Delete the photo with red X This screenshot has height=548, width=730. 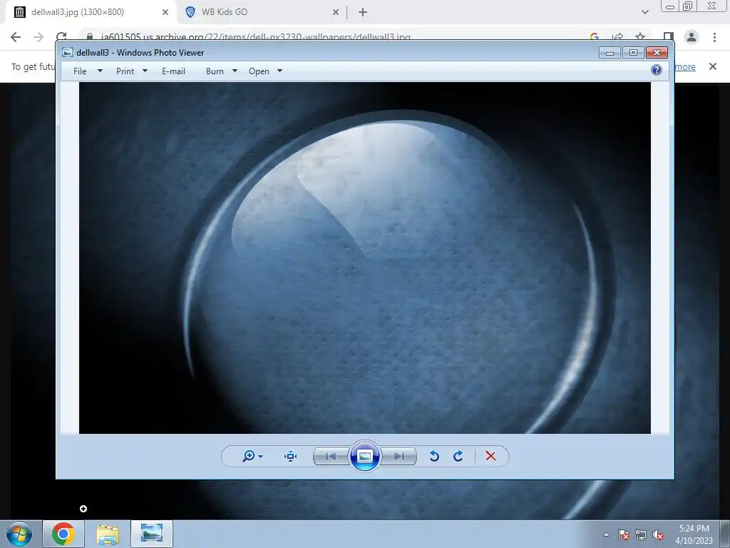point(490,456)
